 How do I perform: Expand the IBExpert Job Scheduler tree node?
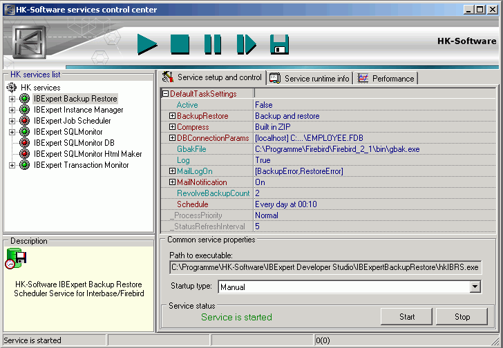(x=12, y=121)
